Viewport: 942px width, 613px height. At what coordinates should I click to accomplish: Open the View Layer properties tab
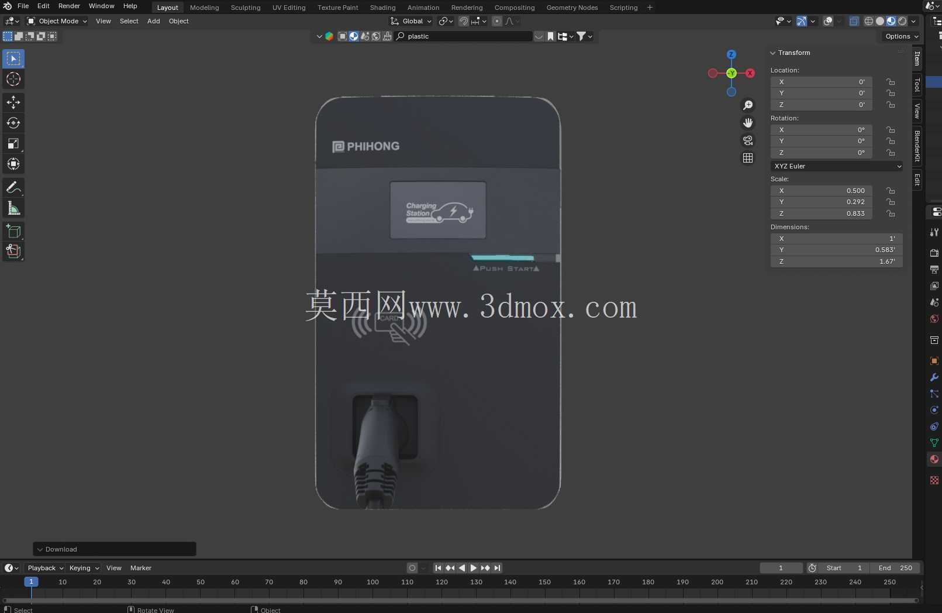pyautogui.click(x=934, y=285)
